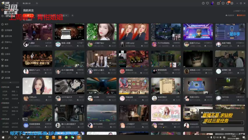This screenshot has height=140, width=248.
Task: Click the 我的关注 page heading
Action: (28, 11)
